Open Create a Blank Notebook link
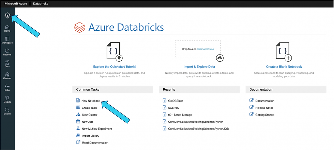334x150 pixels. tap(284, 67)
